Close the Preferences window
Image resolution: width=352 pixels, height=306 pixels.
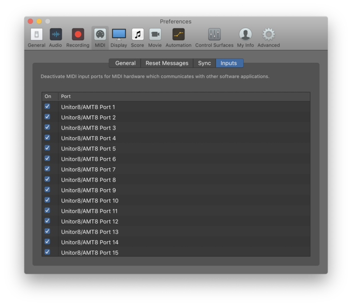(x=30, y=21)
